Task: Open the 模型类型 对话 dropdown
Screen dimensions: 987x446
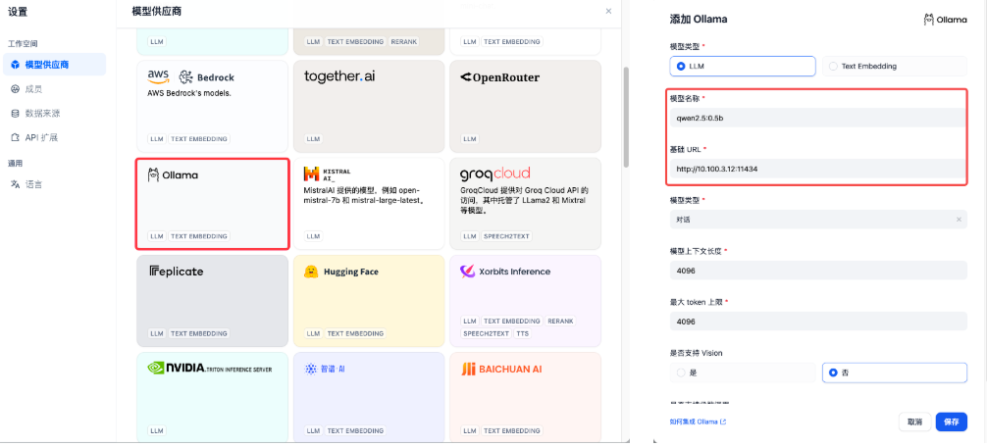Action: tap(818, 220)
